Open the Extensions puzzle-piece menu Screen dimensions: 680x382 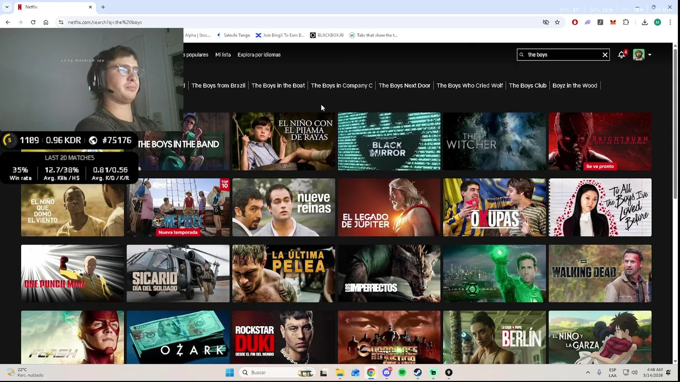point(626,22)
